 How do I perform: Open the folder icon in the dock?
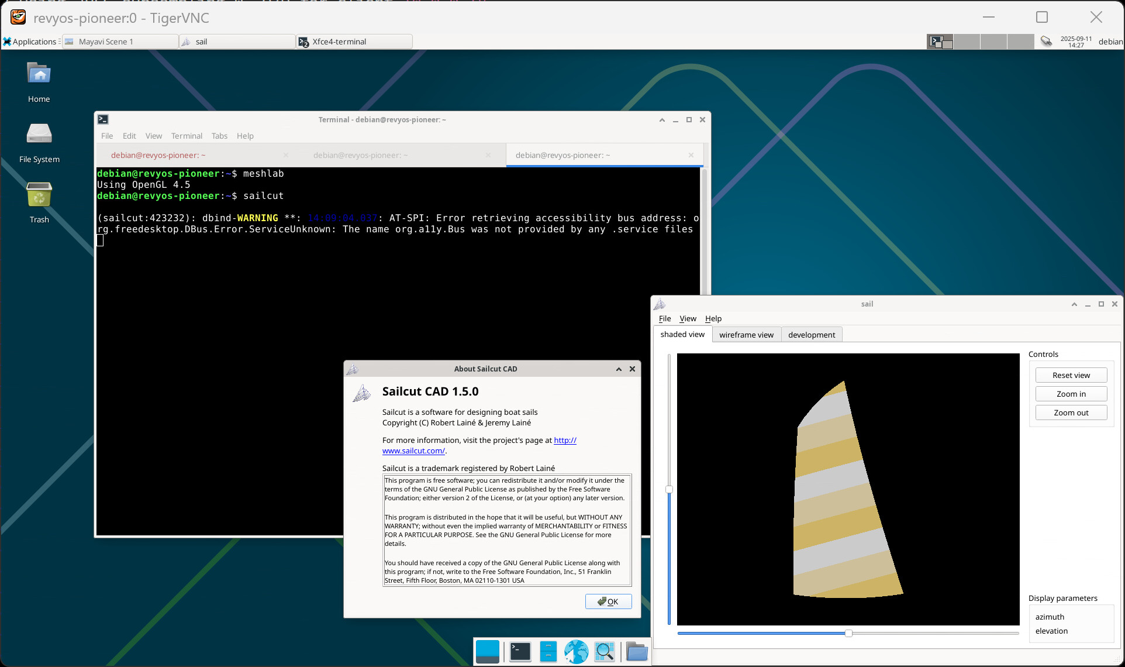click(x=636, y=651)
